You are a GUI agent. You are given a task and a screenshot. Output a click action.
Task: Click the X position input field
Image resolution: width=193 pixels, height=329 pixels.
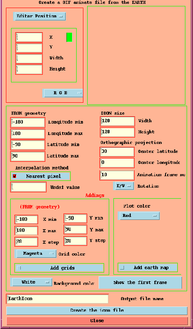pyautogui.click(x=29, y=37)
